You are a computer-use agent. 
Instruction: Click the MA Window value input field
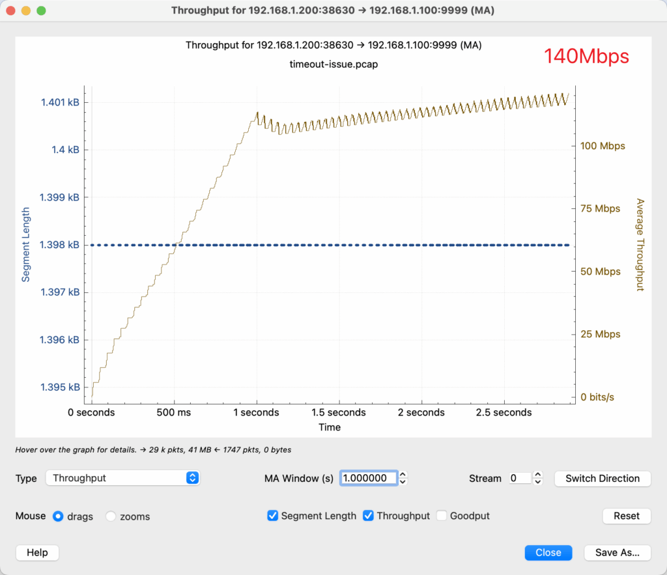(x=369, y=478)
